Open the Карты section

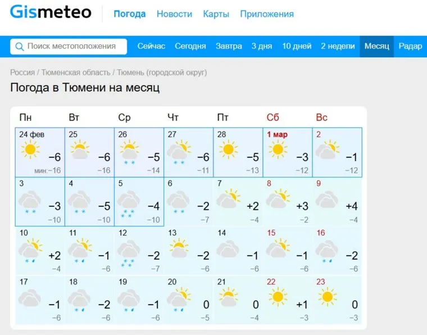[x=216, y=14]
